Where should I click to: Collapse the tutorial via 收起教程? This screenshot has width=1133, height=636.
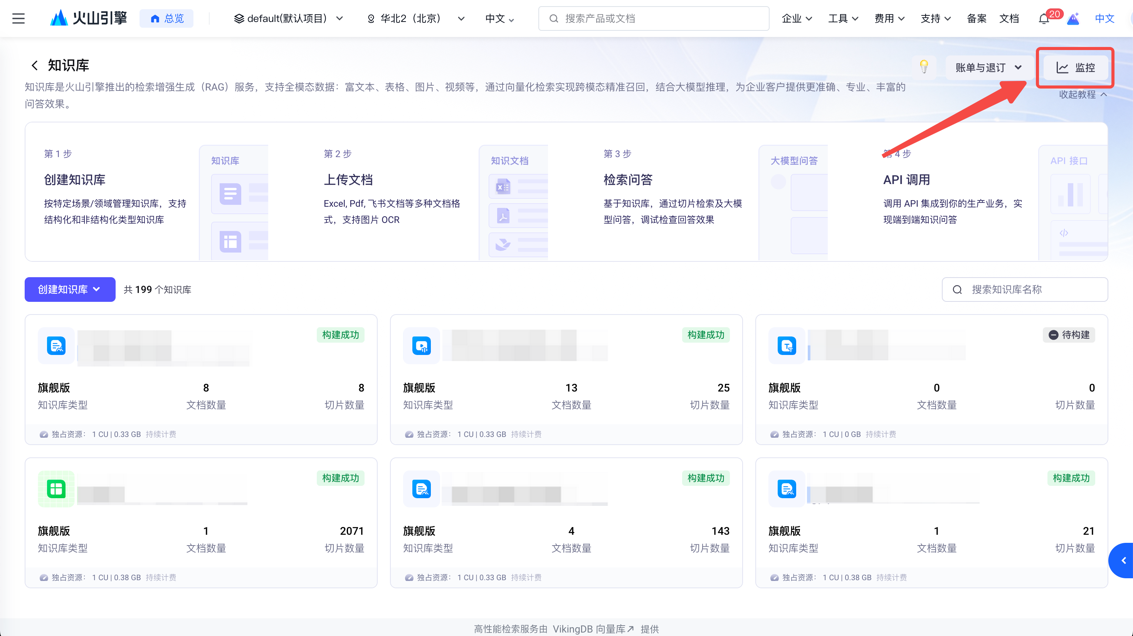click(x=1082, y=94)
